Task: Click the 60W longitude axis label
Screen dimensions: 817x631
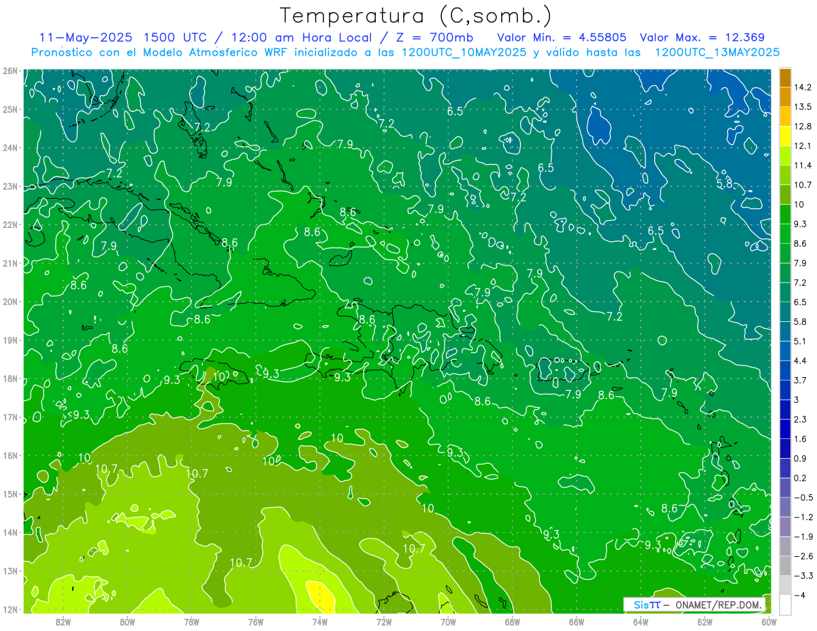Action: pos(769,621)
